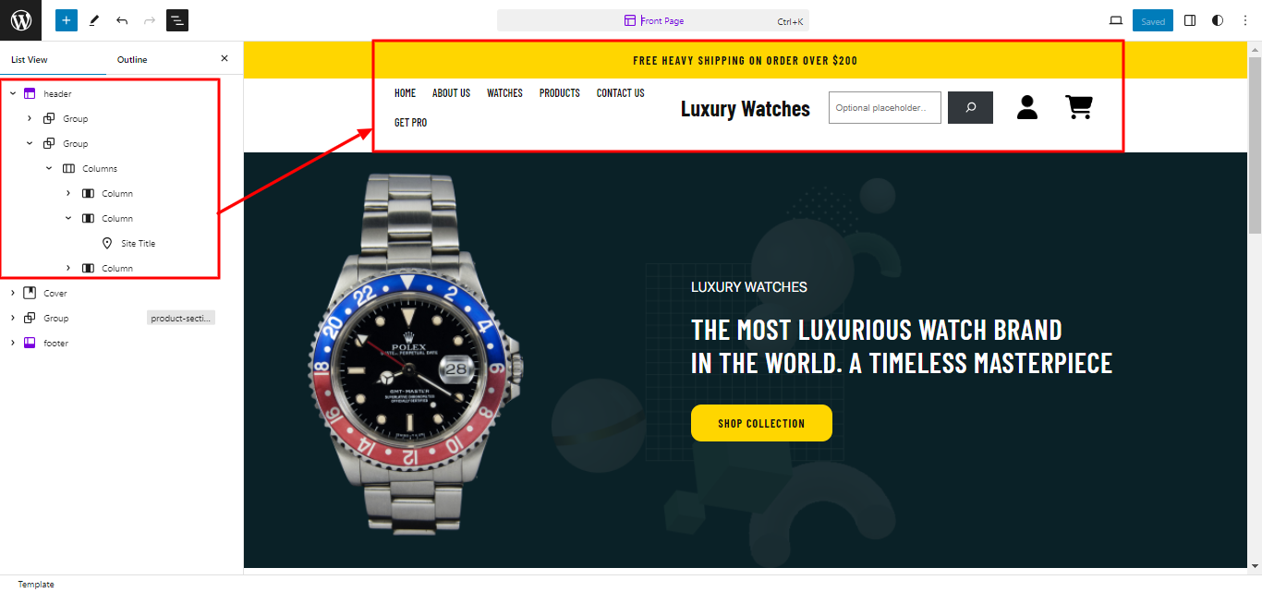This screenshot has height=592, width=1262.
Task: Click the search field with Optional placeholder
Action: pos(885,107)
